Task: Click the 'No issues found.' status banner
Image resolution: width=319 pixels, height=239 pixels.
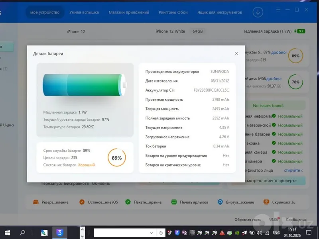Action: 268,106
